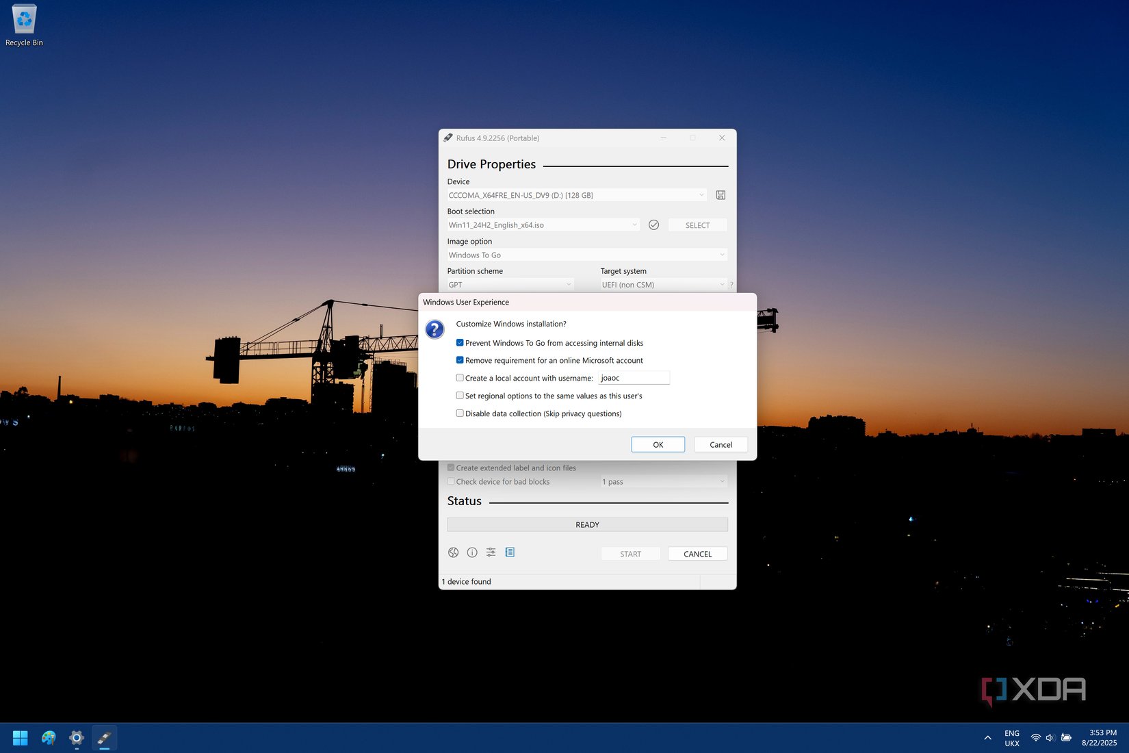1129x753 pixels.
Task: Uncheck Prevent Windows To Go from accessing internal disks
Action: 459,342
